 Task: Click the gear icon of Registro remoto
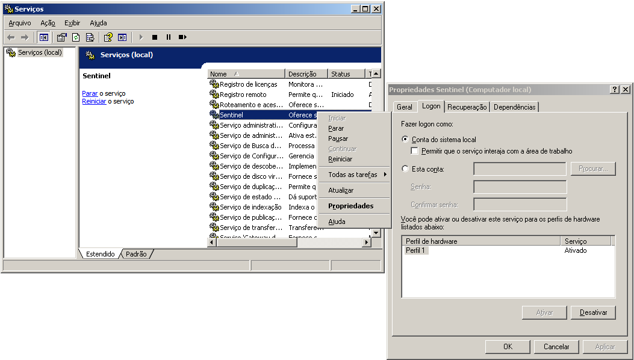coord(214,94)
